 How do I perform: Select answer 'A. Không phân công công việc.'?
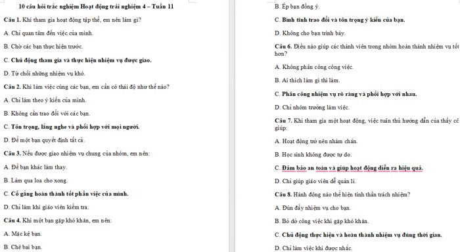[314, 67]
